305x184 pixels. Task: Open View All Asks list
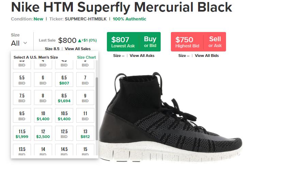[142, 56]
